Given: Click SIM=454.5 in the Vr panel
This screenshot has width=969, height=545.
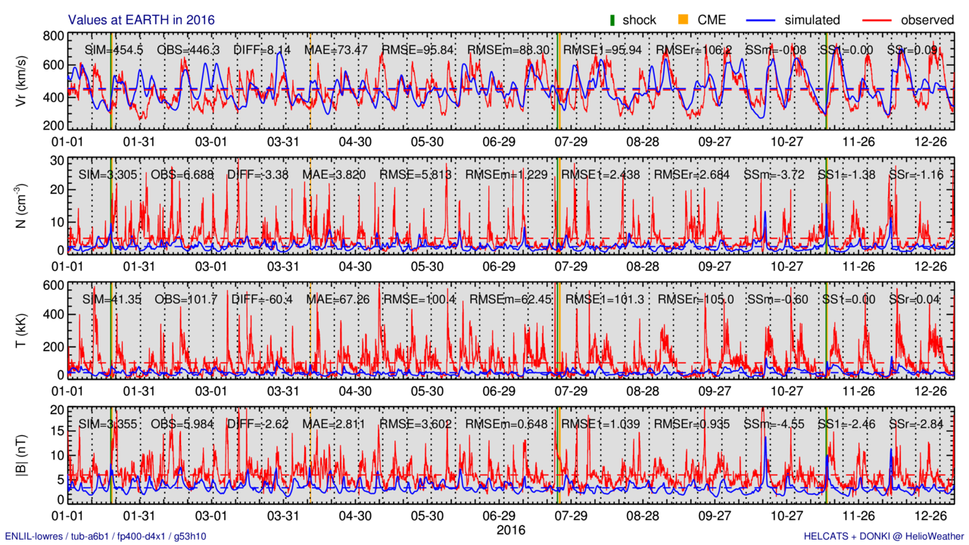Looking at the screenshot, I should pyautogui.click(x=114, y=50).
